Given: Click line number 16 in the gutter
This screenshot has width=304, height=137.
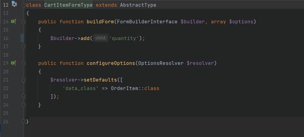Looking at the screenshot, I should [6, 38].
